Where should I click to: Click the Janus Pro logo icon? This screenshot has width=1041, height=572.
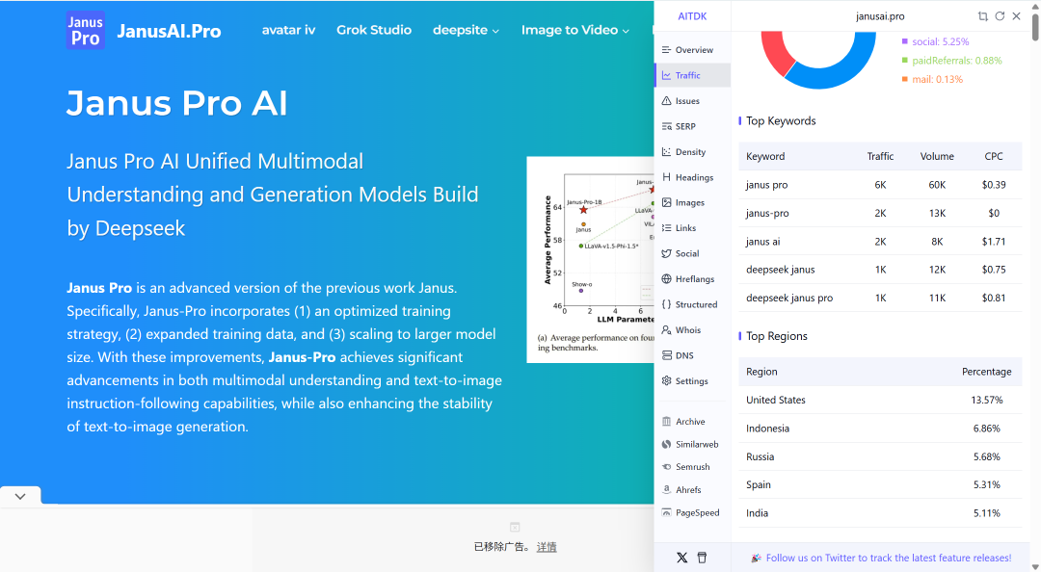click(x=85, y=31)
